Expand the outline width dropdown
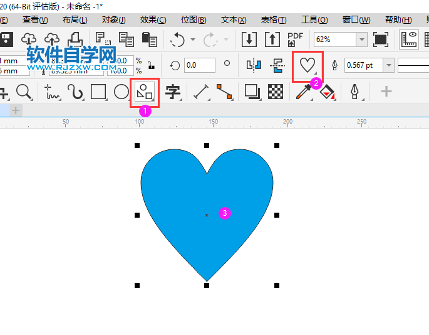The height and width of the screenshot is (335, 429). point(388,65)
